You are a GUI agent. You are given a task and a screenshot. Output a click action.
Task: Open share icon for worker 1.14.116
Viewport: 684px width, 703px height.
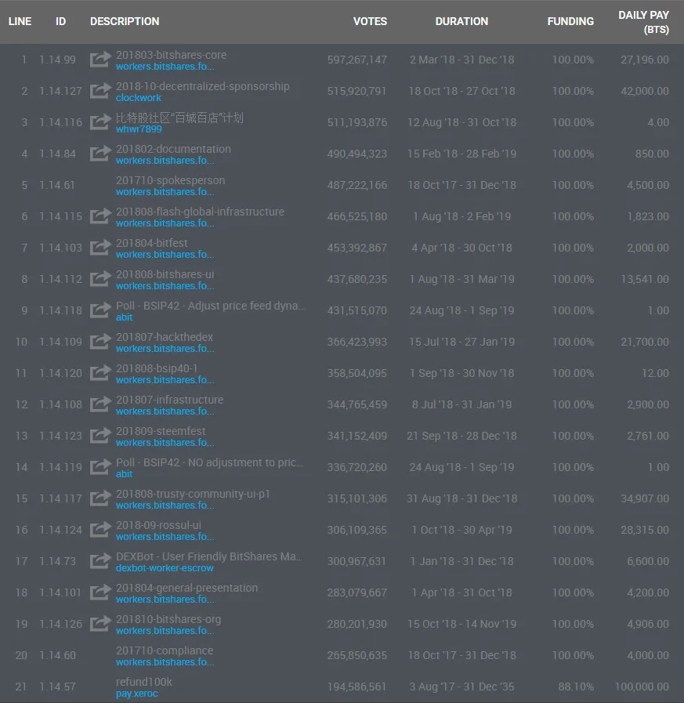click(100, 122)
